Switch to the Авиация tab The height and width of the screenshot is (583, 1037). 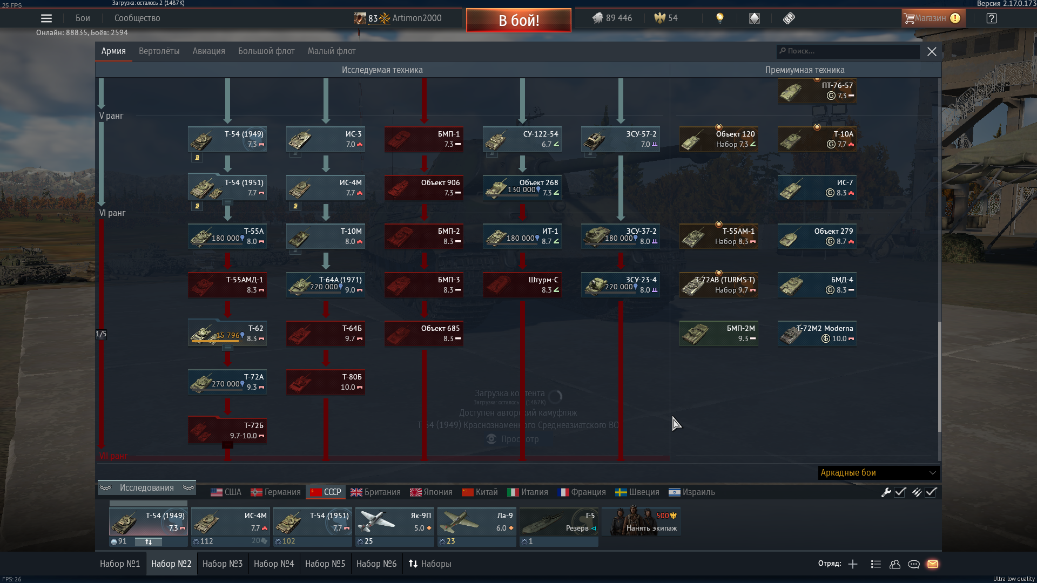pyautogui.click(x=208, y=51)
